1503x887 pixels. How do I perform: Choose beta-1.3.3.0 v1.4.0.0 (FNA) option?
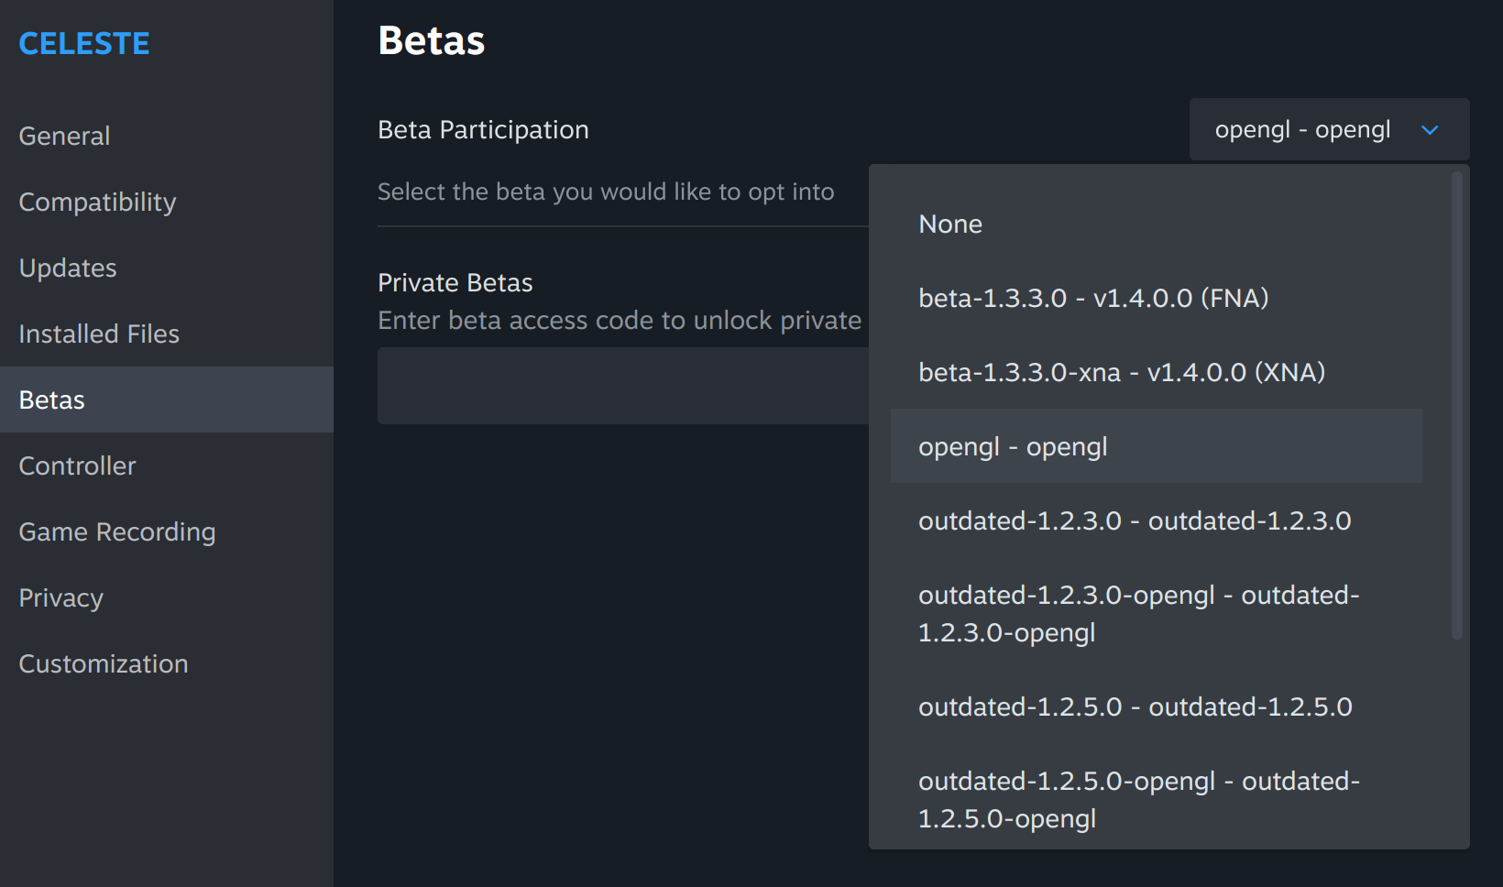click(x=1093, y=299)
